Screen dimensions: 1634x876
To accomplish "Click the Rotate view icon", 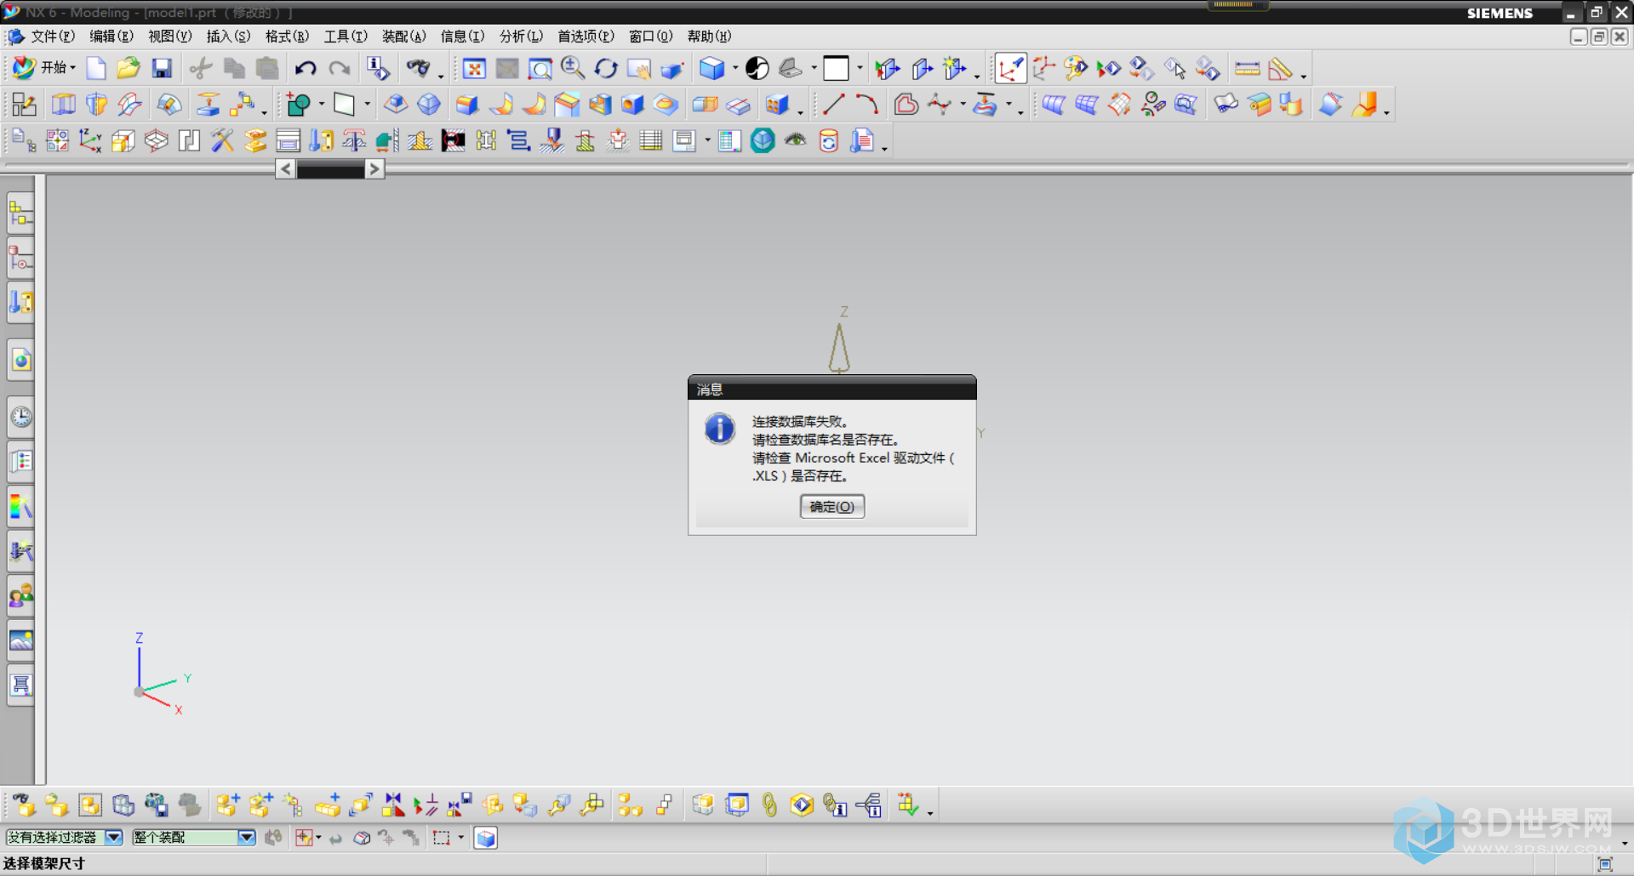I will click(x=606, y=68).
